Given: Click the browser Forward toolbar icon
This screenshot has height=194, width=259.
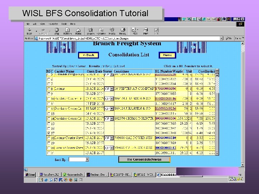Looking at the screenshot, I should tap(43, 31).
